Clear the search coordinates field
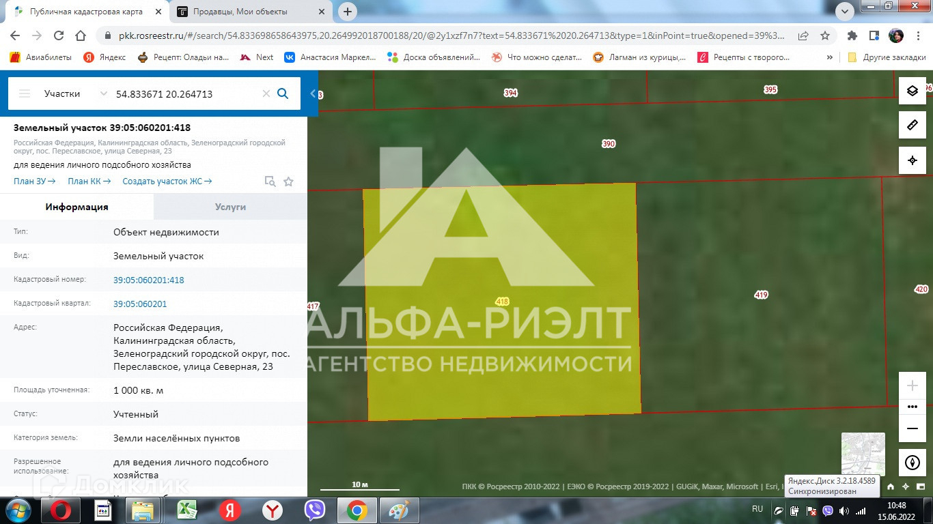Image resolution: width=933 pixels, height=524 pixels. [x=266, y=94]
